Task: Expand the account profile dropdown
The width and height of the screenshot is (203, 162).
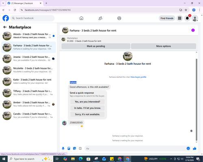Action: (x=195, y=19)
